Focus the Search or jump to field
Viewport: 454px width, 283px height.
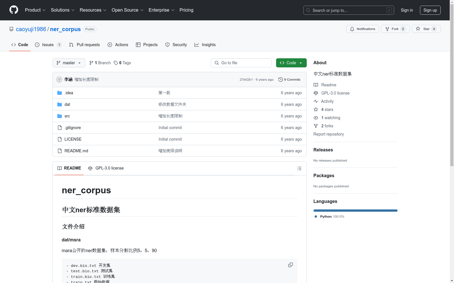[x=349, y=10]
